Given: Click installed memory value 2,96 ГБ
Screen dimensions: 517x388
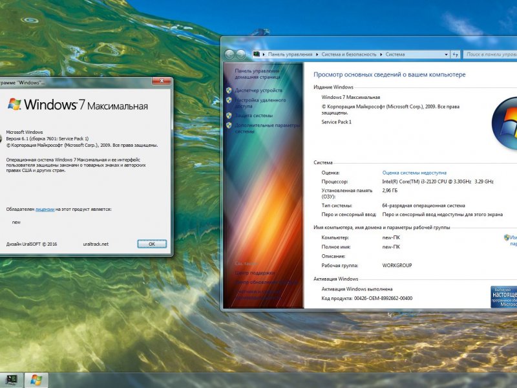Looking at the screenshot, I should click(x=390, y=190).
